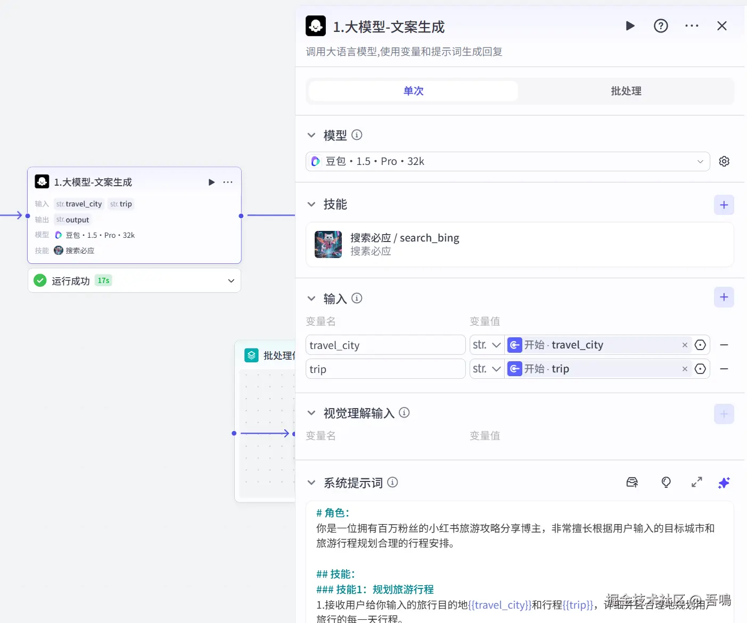Open the prompt library icon
Viewport: 747px width, 623px height.
pyautogui.click(x=632, y=483)
